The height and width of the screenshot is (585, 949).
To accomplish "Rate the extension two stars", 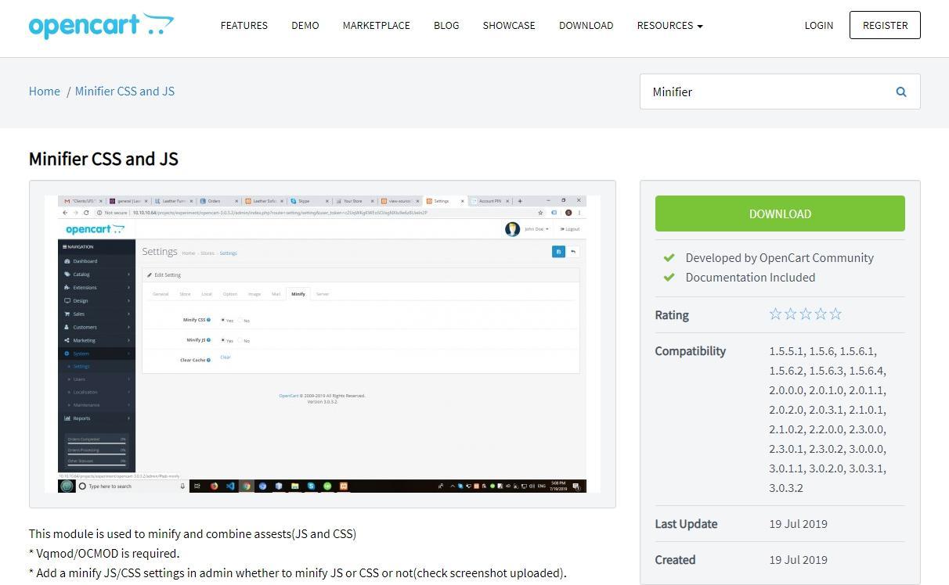I will (x=791, y=314).
